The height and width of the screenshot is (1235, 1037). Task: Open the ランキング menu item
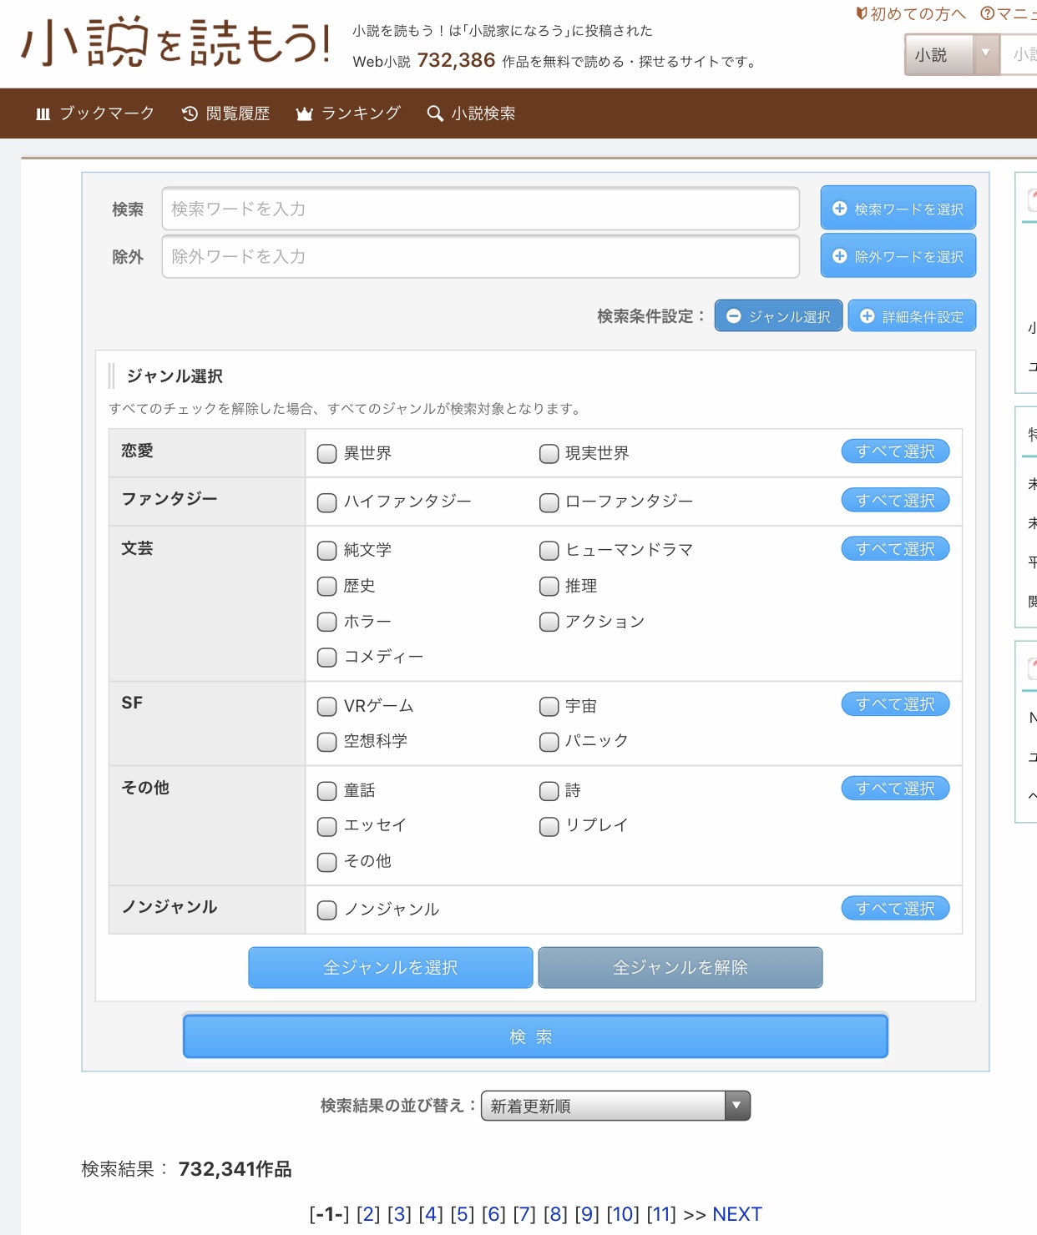point(361,113)
